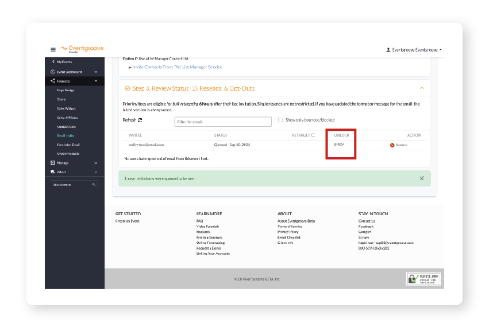The image size is (489, 331).
Task: Open About Eventgroove-Beta footer link
Action: pos(296,221)
